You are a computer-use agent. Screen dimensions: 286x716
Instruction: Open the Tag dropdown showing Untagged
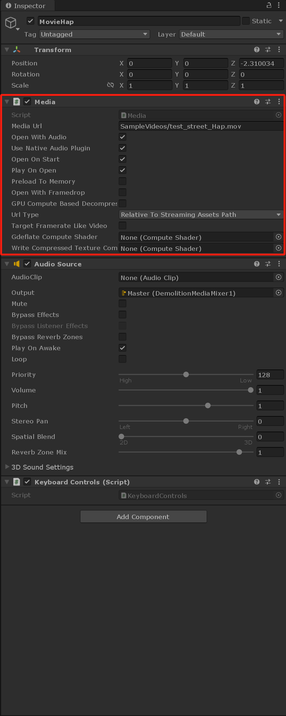pos(94,34)
